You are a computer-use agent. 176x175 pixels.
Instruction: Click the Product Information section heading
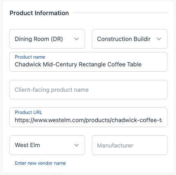coord(39,13)
